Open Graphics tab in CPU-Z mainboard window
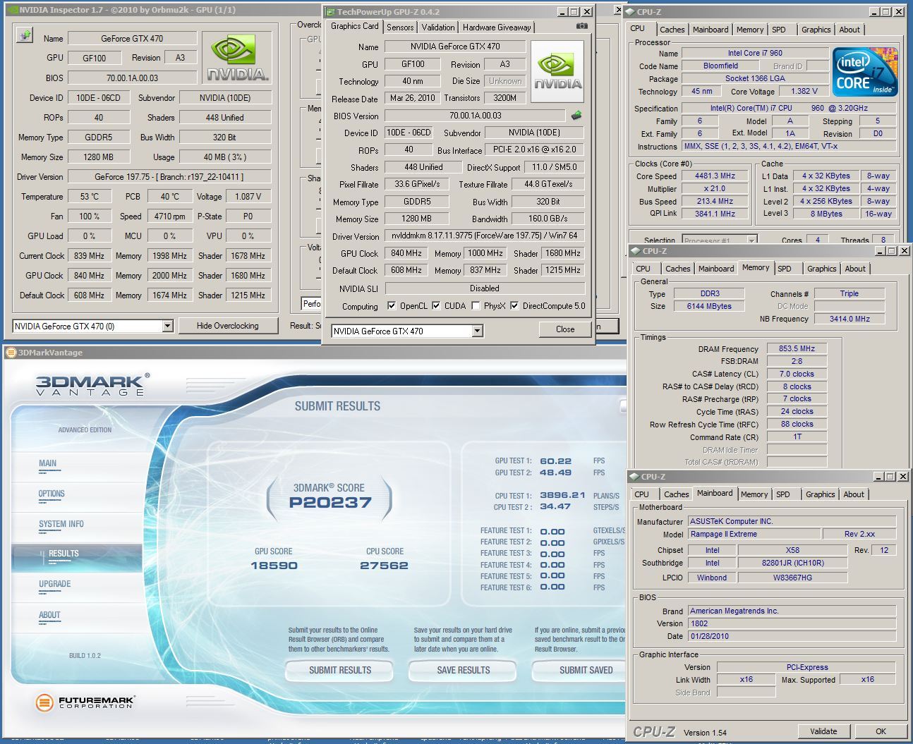 820,494
